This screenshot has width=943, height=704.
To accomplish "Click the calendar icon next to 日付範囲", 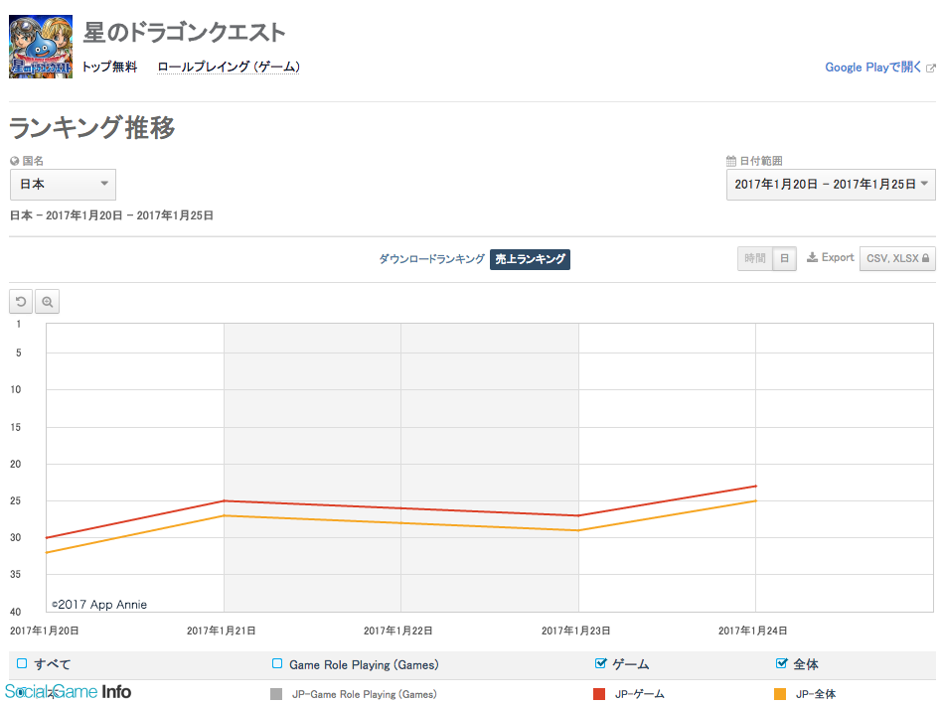I will 731,161.
